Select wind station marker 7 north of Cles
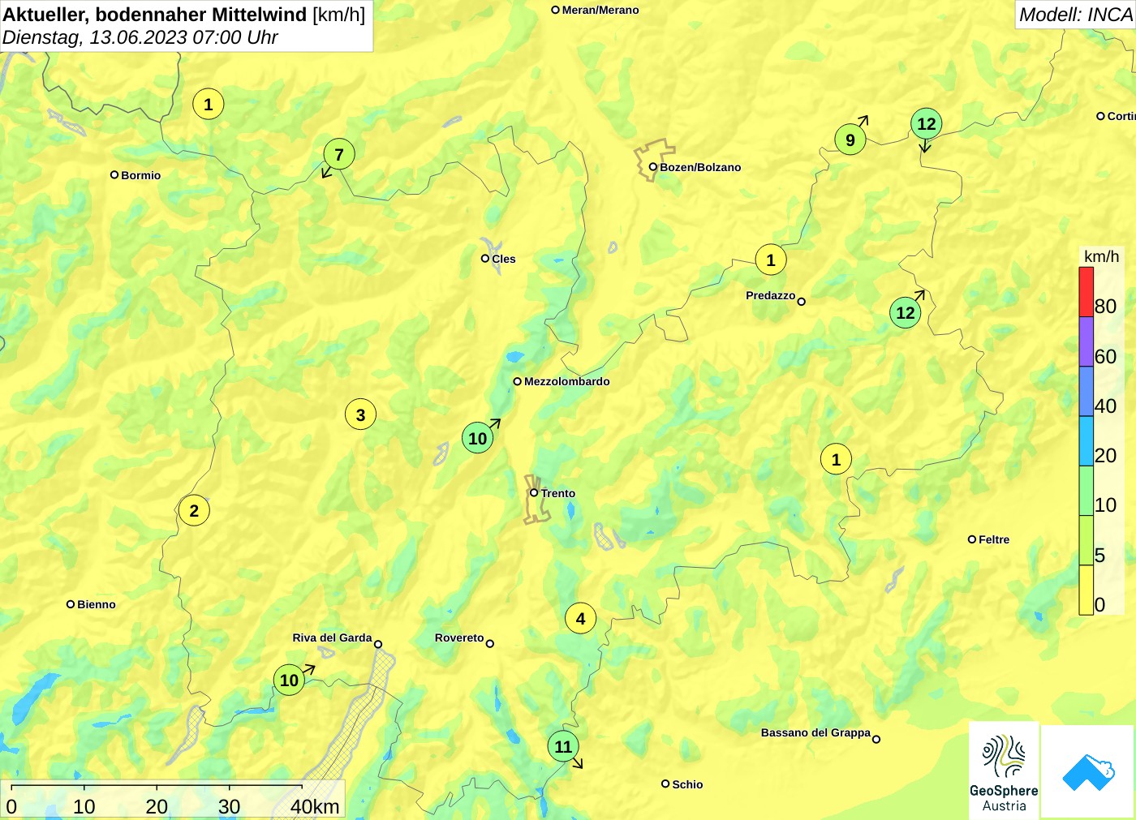The image size is (1136, 820). 339,154
